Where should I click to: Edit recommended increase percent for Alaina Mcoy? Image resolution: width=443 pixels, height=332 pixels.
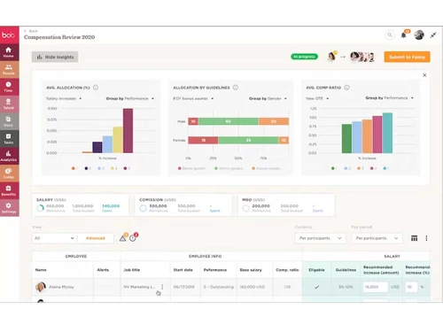411,287
